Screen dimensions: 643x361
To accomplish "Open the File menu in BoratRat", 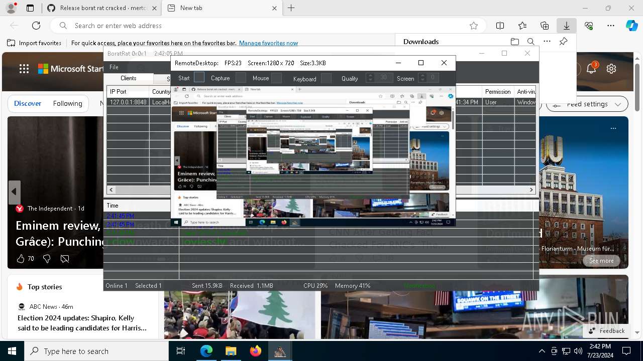I will coord(114,67).
